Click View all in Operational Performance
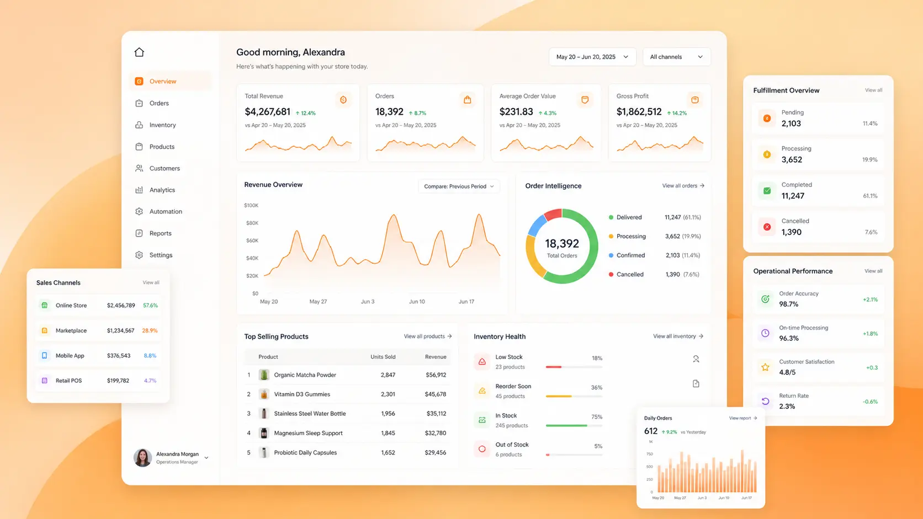 click(873, 271)
